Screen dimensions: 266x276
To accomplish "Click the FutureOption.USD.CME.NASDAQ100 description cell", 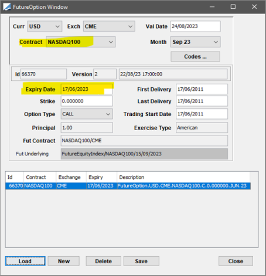I will tap(183, 186).
